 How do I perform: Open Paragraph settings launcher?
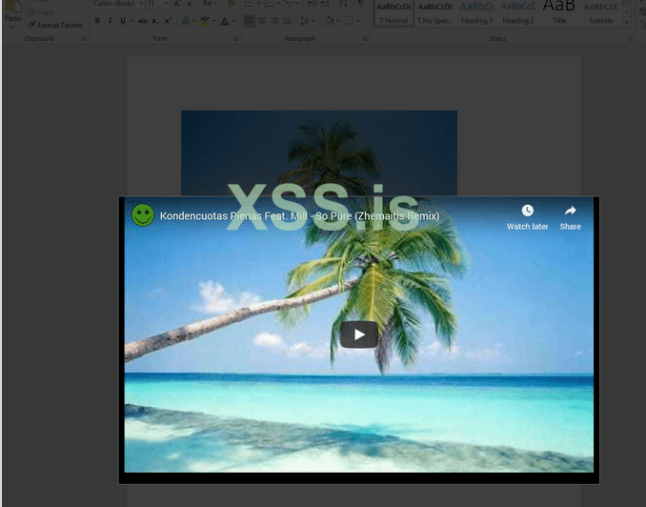click(365, 39)
